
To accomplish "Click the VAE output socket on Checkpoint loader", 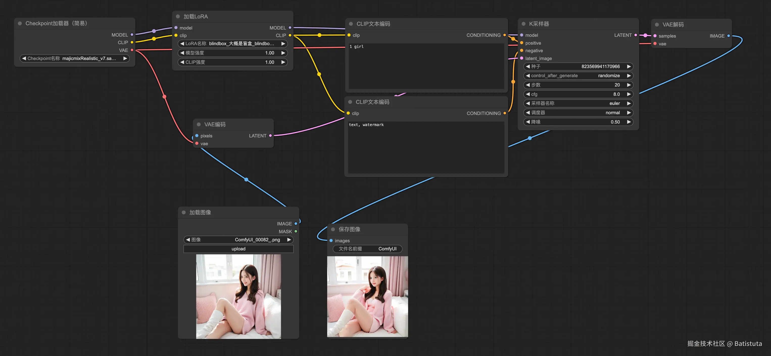I will 132,50.
